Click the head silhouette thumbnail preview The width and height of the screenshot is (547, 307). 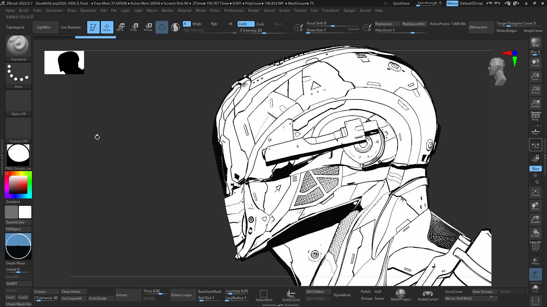[64, 63]
